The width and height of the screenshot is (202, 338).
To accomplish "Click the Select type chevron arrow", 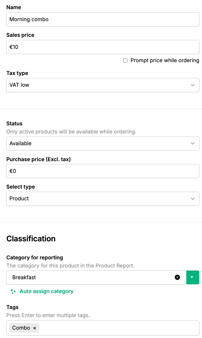I will tap(193, 199).
